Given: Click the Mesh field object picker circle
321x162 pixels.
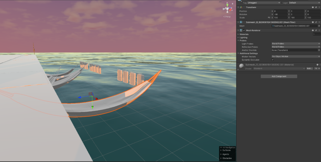Looking at the screenshot, I should pyautogui.click(x=319, y=26).
